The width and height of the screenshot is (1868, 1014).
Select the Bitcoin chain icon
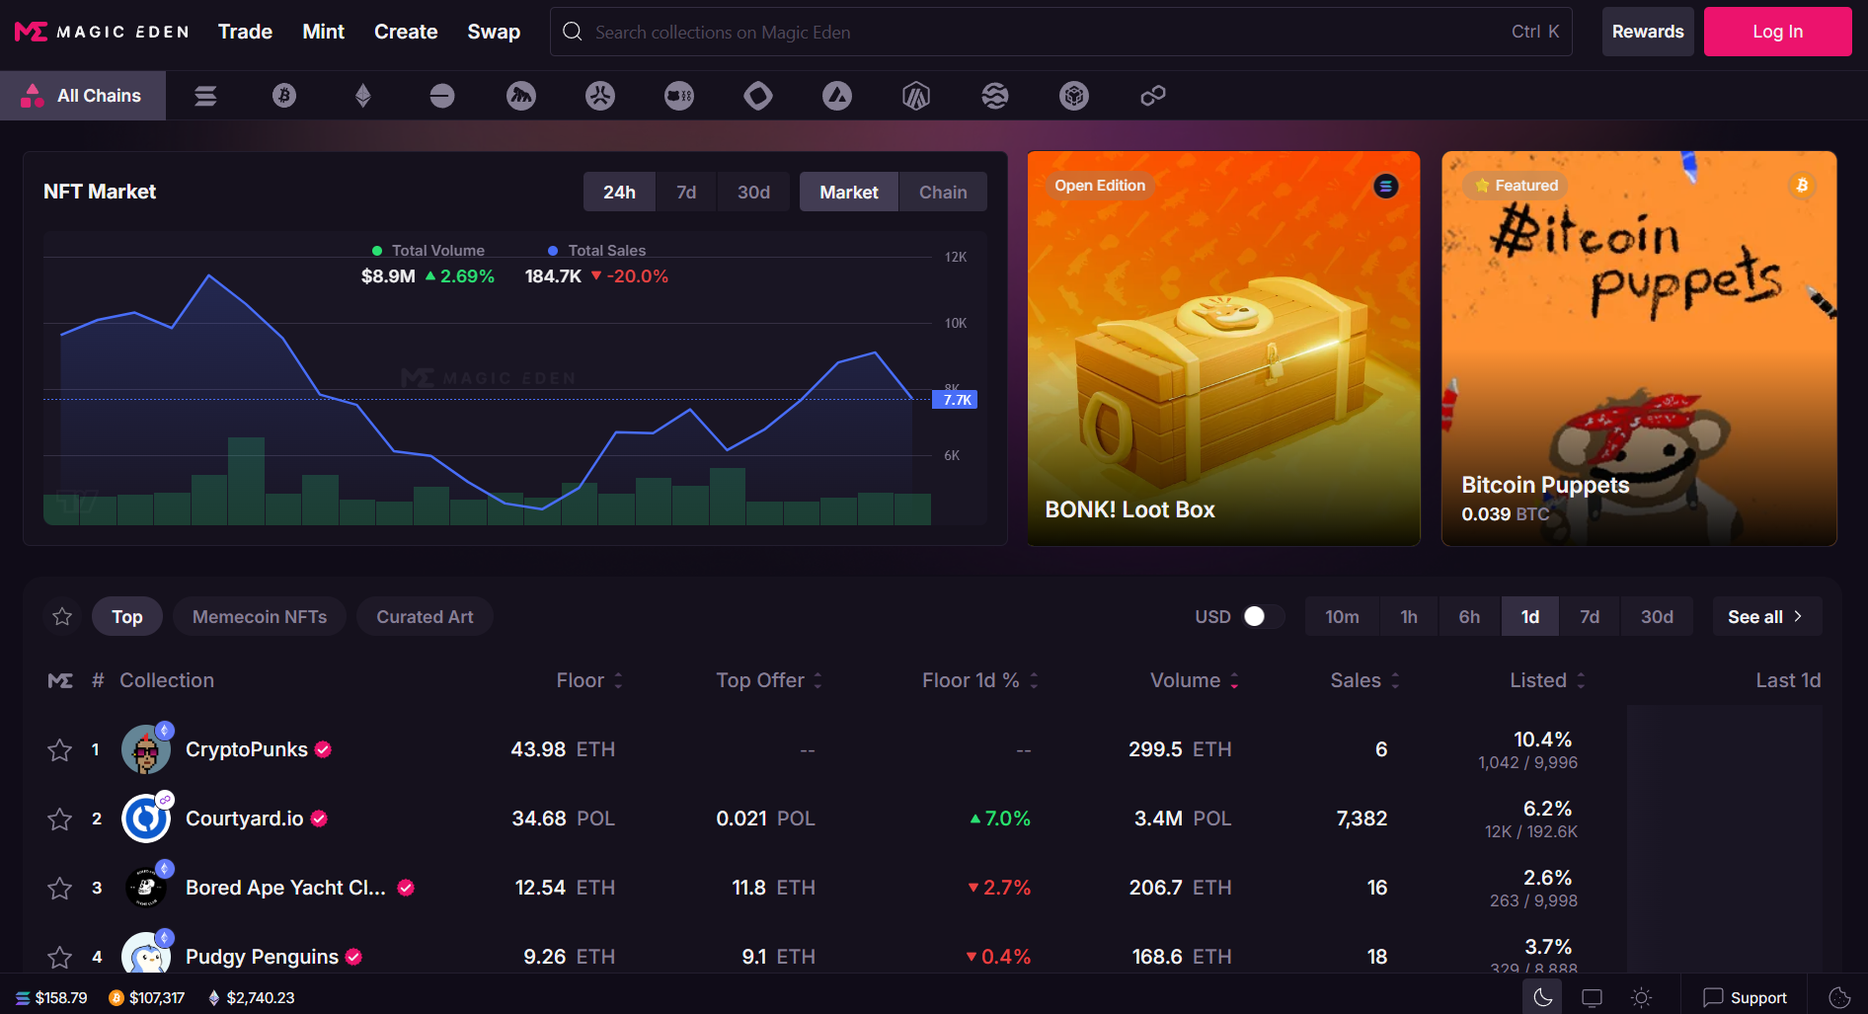point(284,96)
